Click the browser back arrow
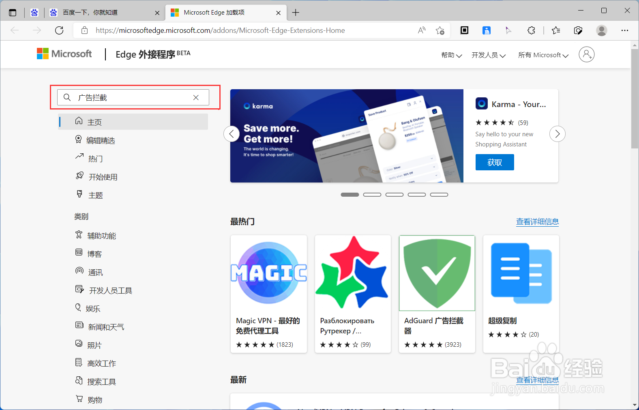The width and height of the screenshot is (639, 410). [x=15, y=30]
